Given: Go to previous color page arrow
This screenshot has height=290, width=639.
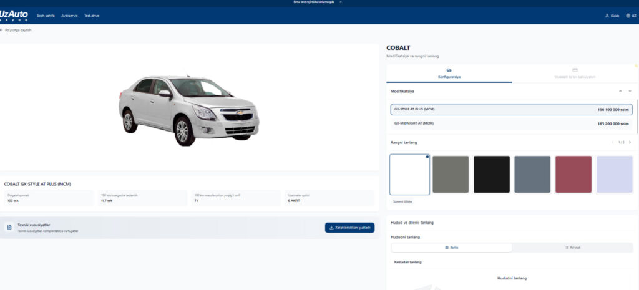Looking at the screenshot, I should click(x=613, y=142).
